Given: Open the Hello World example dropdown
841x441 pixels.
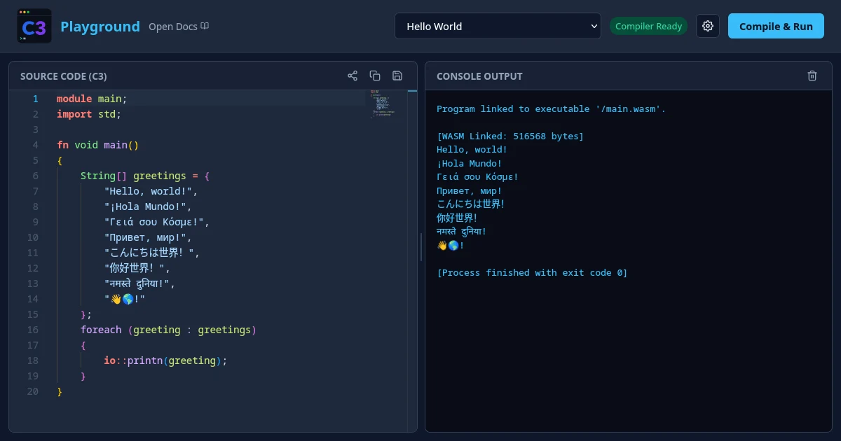Looking at the screenshot, I should pyautogui.click(x=498, y=26).
